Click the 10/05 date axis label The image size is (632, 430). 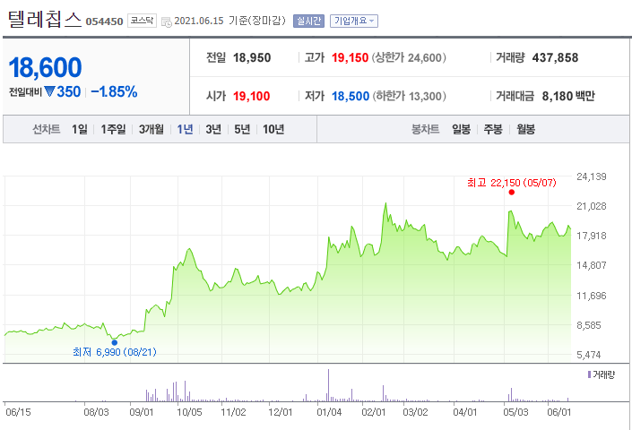(189, 412)
